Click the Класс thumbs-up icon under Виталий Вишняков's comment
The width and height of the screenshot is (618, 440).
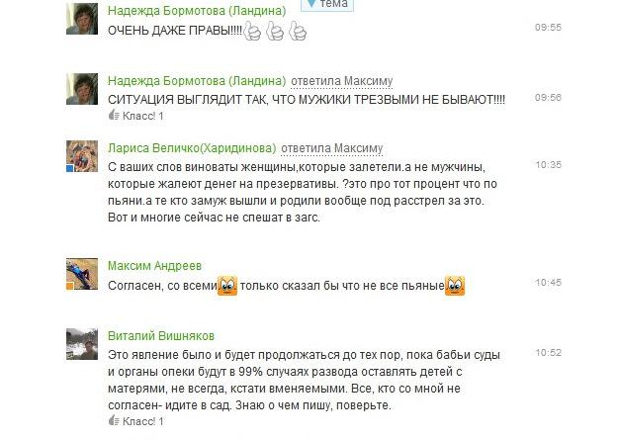tap(114, 420)
